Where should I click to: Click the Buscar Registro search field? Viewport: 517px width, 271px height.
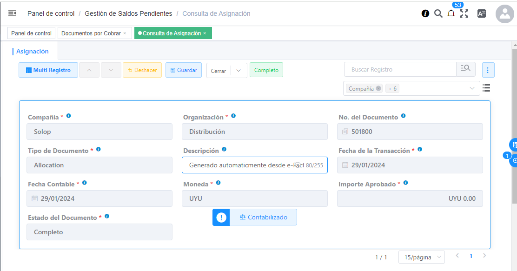(400, 70)
